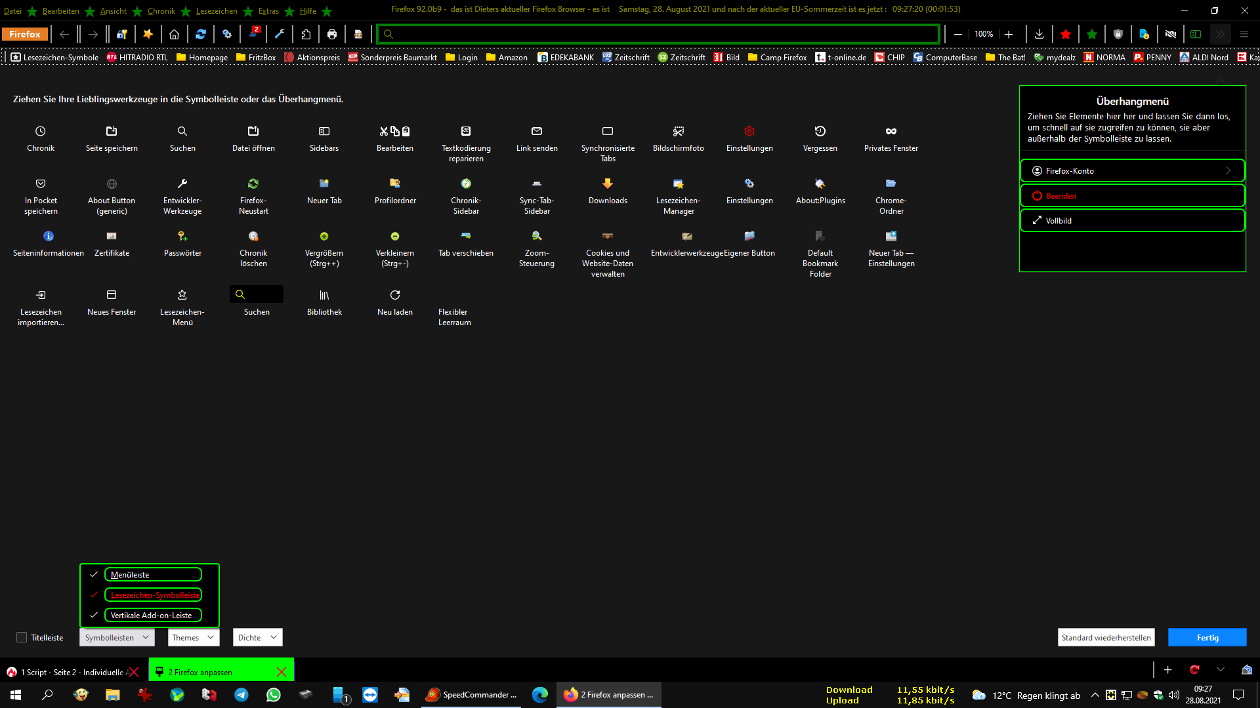Click the print icon in toolbar
This screenshot has height=708, width=1260.
tap(332, 34)
